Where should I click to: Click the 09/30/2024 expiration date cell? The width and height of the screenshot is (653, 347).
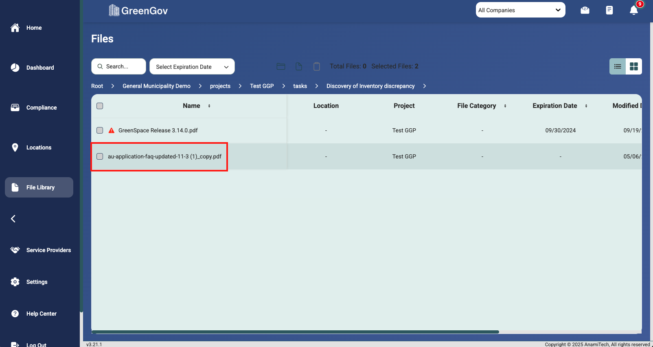[561, 130]
